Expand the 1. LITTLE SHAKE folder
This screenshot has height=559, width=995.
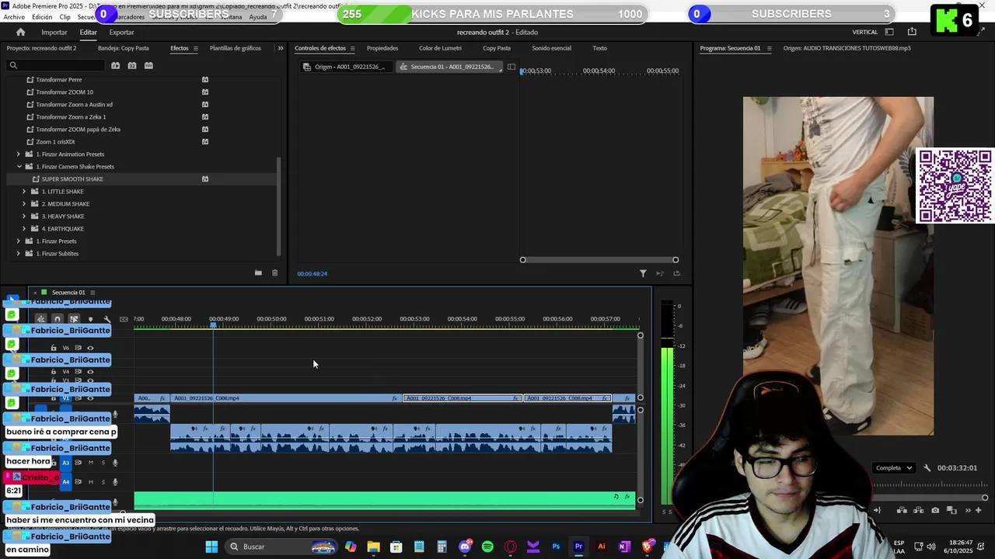point(24,191)
